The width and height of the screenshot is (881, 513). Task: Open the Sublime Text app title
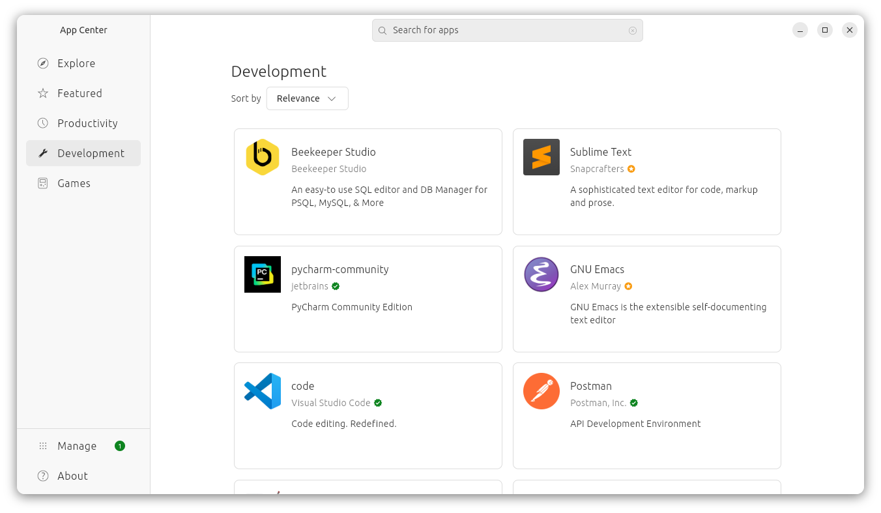pos(601,152)
